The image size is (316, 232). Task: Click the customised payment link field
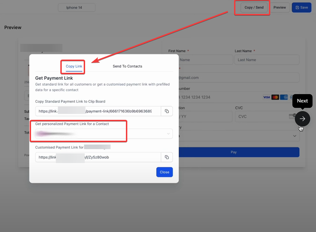pyautogui.click(x=98, y=157)
